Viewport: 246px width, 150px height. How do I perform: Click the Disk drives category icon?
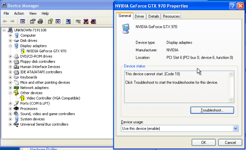click(16, 41)
